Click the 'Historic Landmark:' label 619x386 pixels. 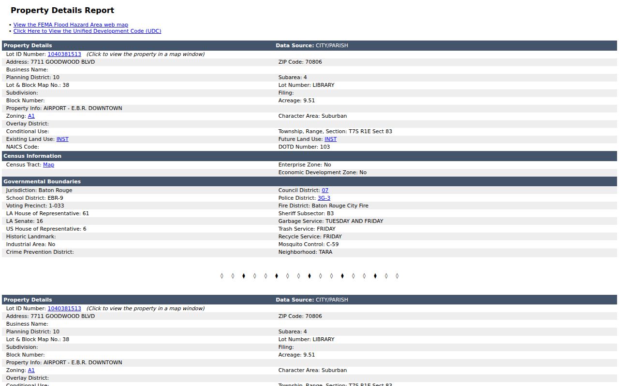(x=31, y=236)
